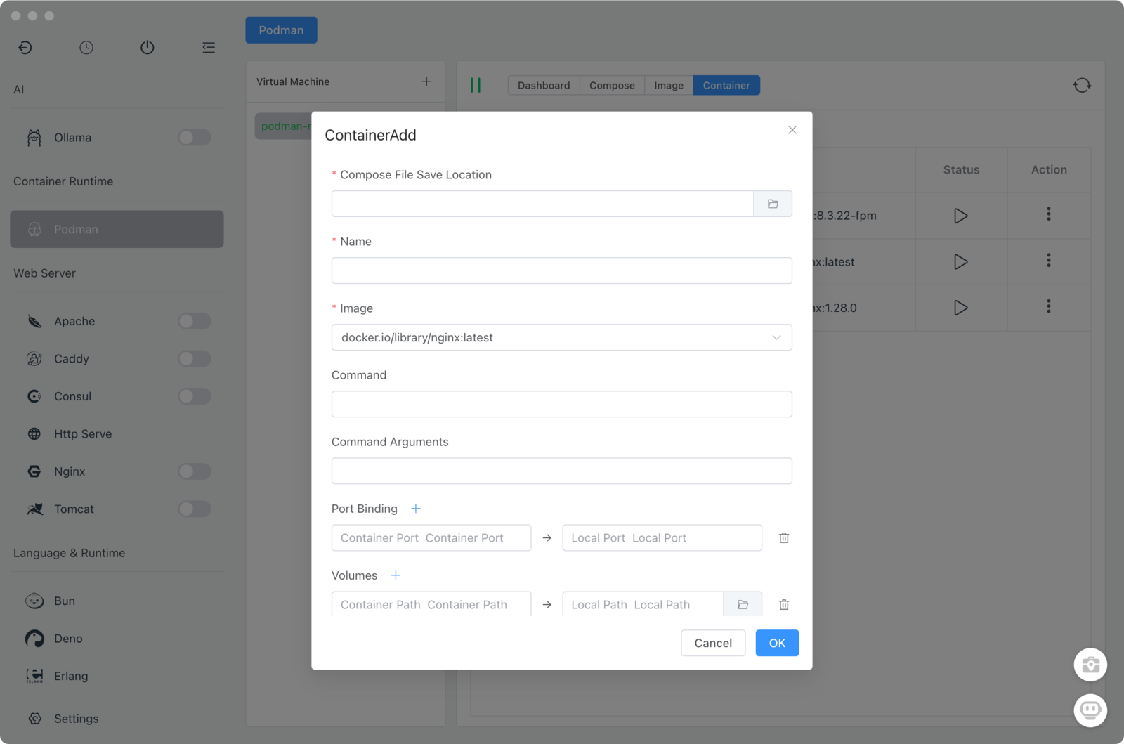
Task: Browse folder for Local Path volume
Action: 743,605
